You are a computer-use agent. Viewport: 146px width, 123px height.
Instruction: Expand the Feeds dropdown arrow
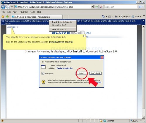(113, 17)
